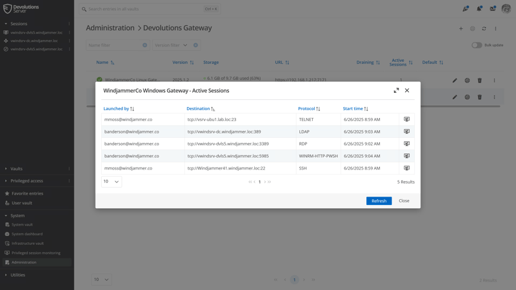Toggle the Bulk update switch
Image resolution: width=516 pixels, height=290 pixels.
pos(477,45)
